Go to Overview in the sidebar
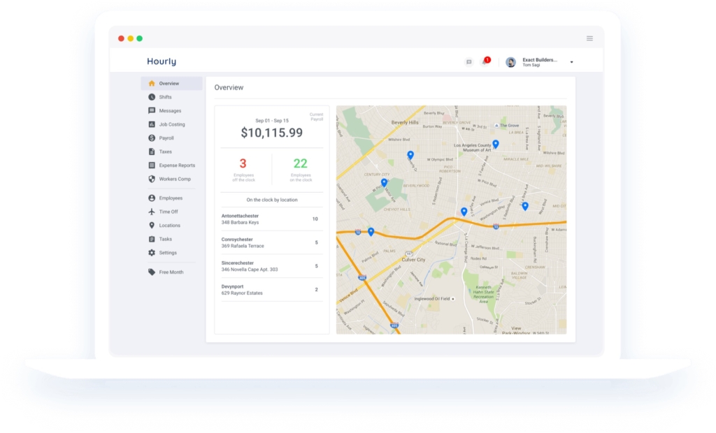Viewport: 716px width, 433px height. click(x=169, y=84)
